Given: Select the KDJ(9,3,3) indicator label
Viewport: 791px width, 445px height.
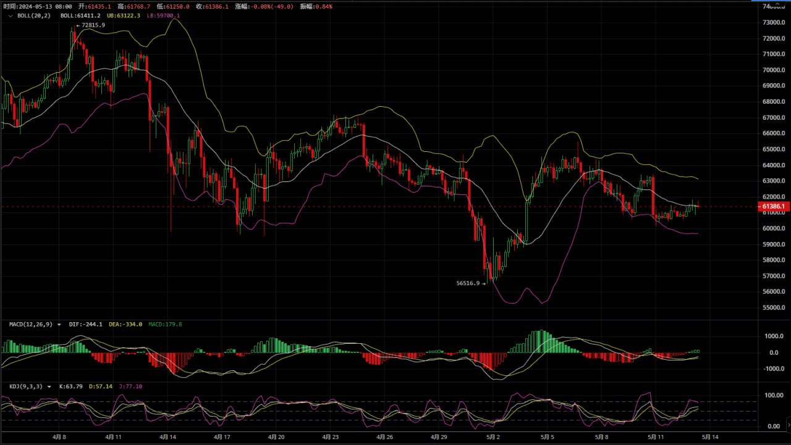Looking at the screenshot, I should coord(26,386).
